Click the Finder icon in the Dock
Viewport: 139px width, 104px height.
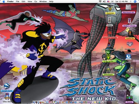tap(34, 102)
